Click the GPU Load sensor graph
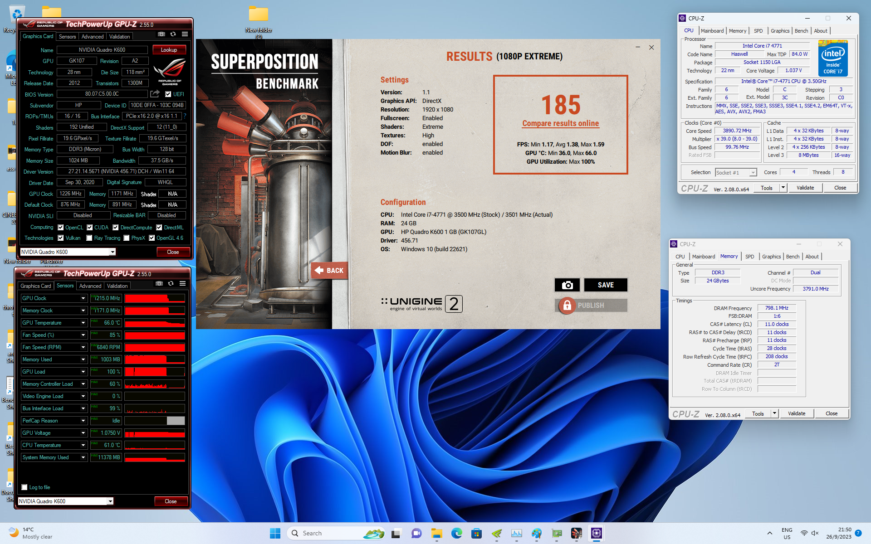Screen dimensions: 871x544 coord(155,372)
